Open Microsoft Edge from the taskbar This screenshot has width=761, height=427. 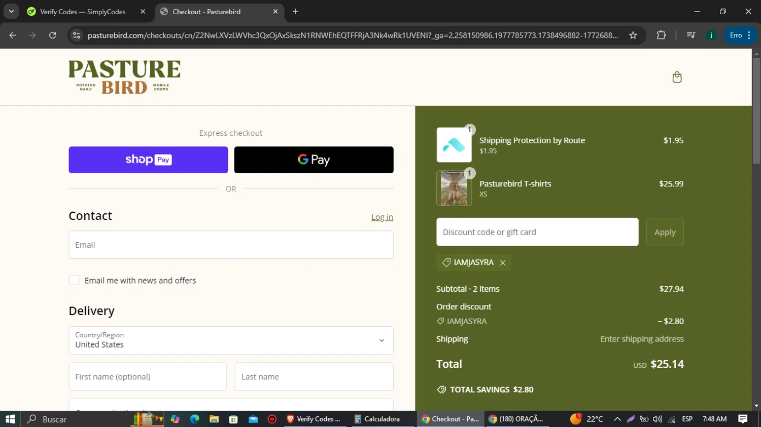pyautogui.click(x=194, y=419)
